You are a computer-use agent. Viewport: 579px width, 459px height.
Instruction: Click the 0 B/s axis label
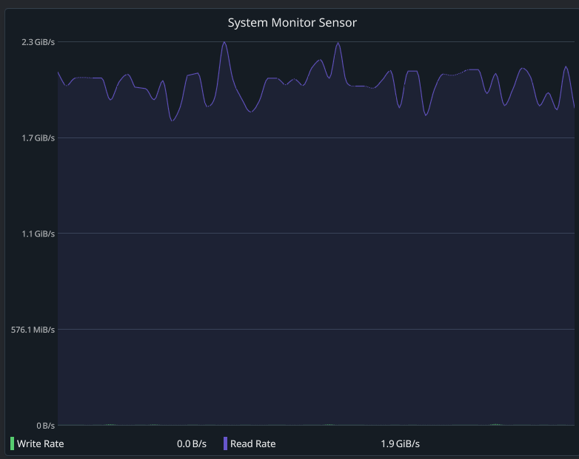coord(45,426)
